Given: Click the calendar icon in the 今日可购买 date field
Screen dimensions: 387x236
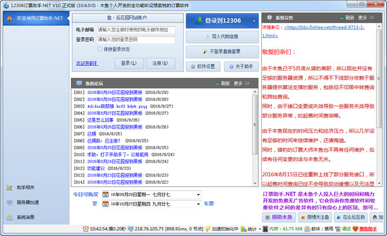Looking at the screenshot, I should pos(105,195).
